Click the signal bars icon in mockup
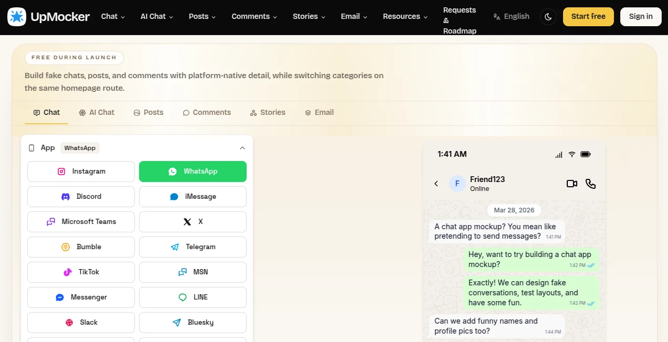This screenshot has height=342, width=668. point(559,155)
